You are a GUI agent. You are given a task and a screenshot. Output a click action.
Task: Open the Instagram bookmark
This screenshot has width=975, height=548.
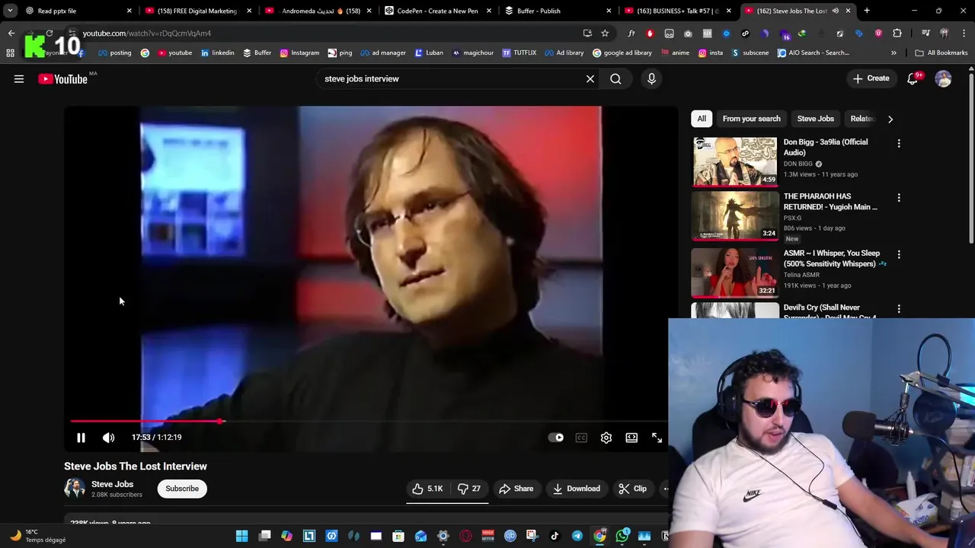tap(299, 53)
